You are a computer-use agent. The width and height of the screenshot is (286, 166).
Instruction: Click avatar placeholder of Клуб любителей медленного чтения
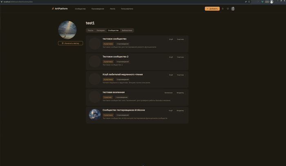95,79
